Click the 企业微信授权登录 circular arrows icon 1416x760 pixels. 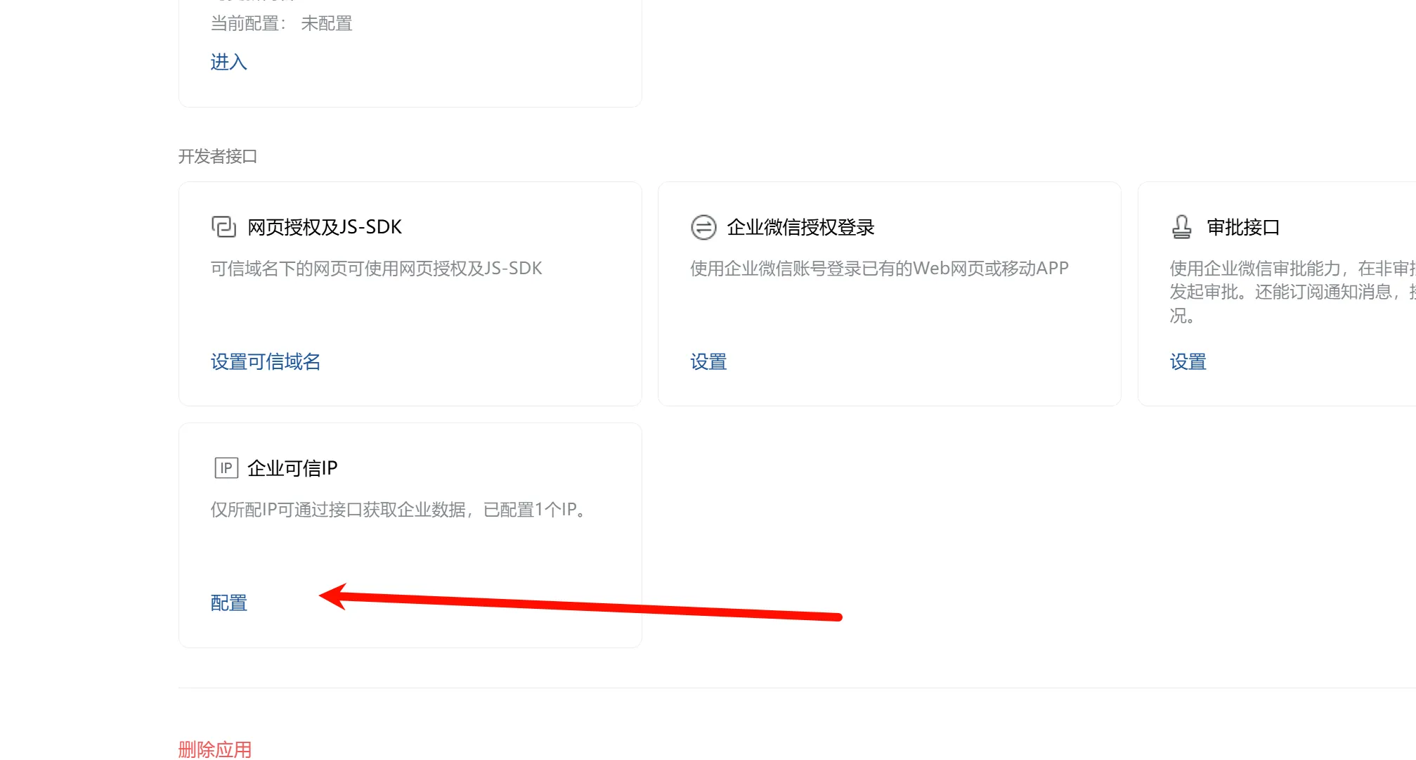coord(703,227)
